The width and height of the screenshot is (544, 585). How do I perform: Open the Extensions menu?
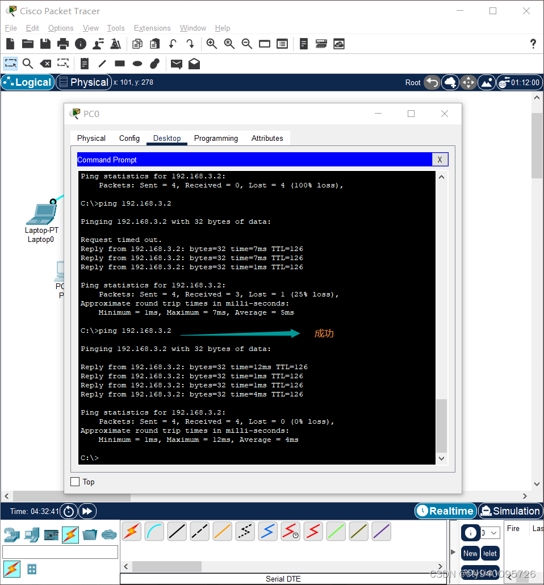pos(152,28)
